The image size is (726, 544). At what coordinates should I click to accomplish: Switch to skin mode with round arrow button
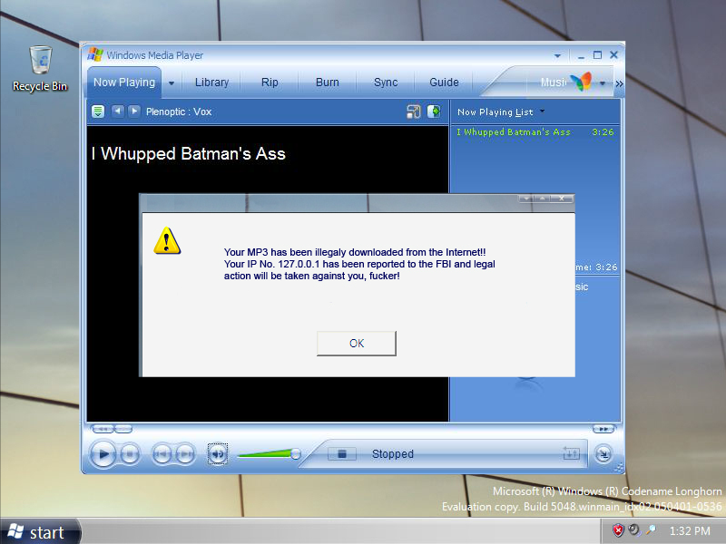pyautogui.click(x=603, y=454)
